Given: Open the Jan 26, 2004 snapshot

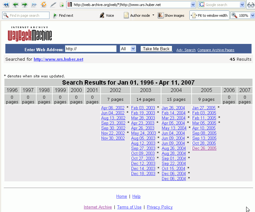Looking at the screenshot, I should click(x=173, y=108).
